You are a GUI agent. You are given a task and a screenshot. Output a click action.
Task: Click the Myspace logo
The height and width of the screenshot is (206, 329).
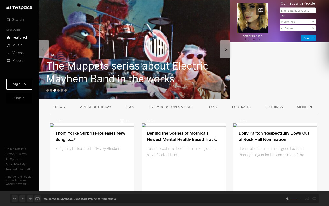click(x=19, y=8)
